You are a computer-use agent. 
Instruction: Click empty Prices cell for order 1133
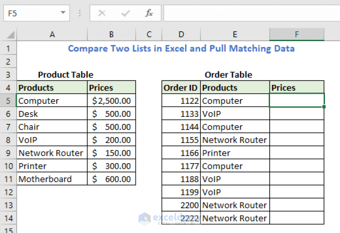click(x=297, y=114)
